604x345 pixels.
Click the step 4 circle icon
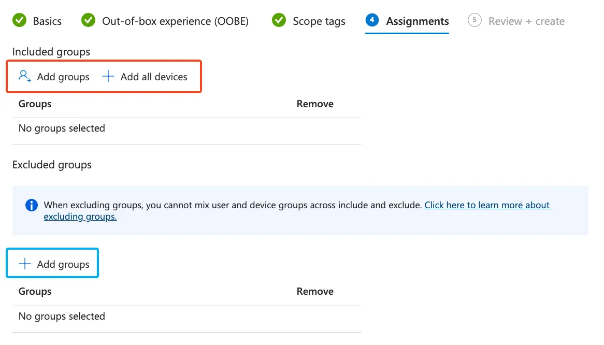[x=372, y=20]
